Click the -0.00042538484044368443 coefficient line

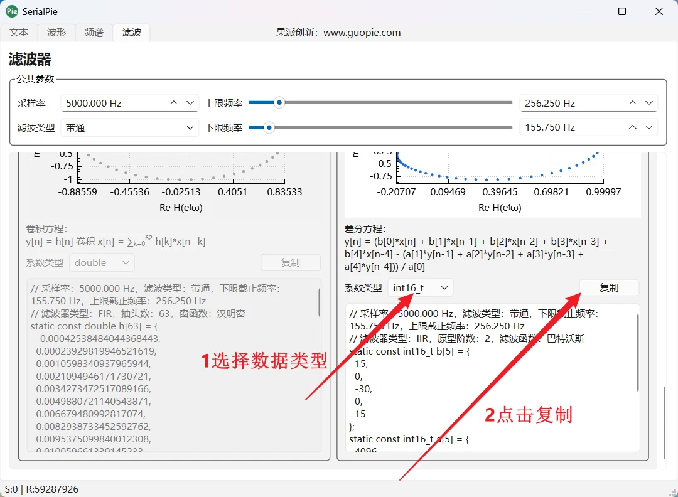pos(98,339)
